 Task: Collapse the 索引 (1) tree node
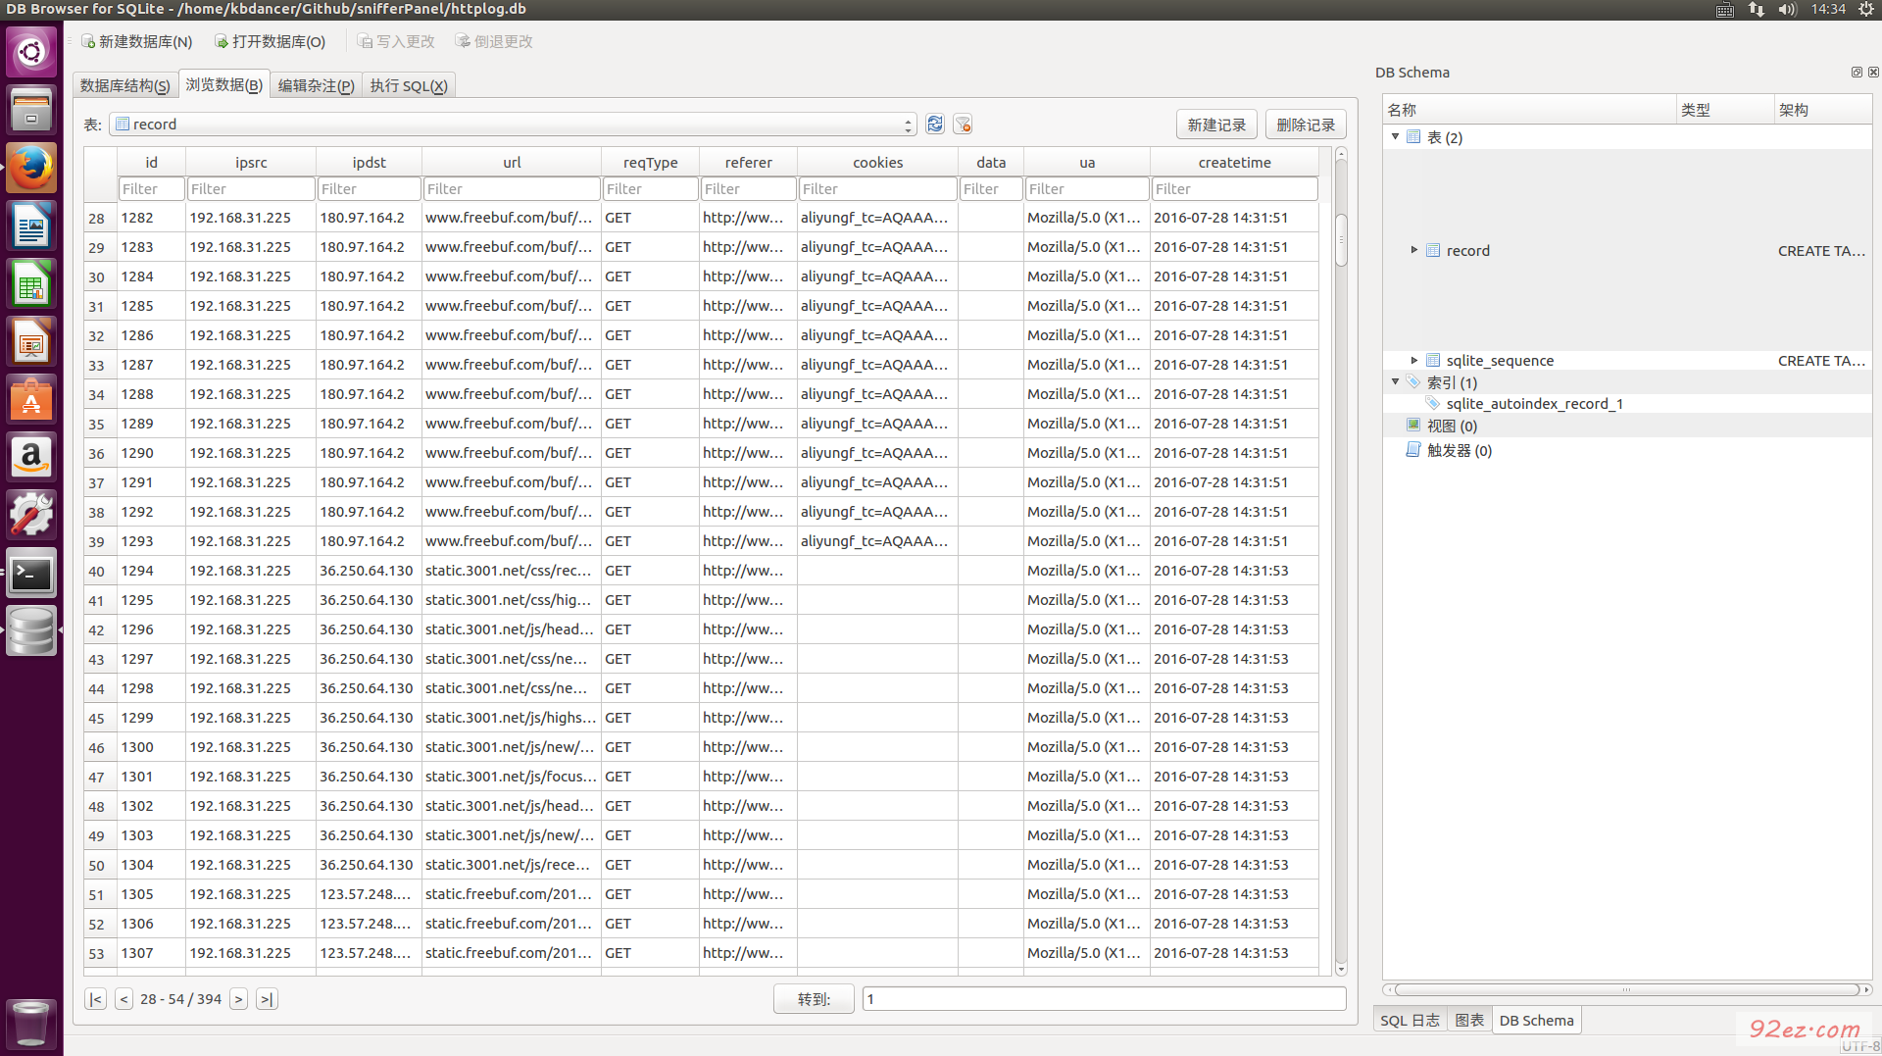pos(1395,381)
